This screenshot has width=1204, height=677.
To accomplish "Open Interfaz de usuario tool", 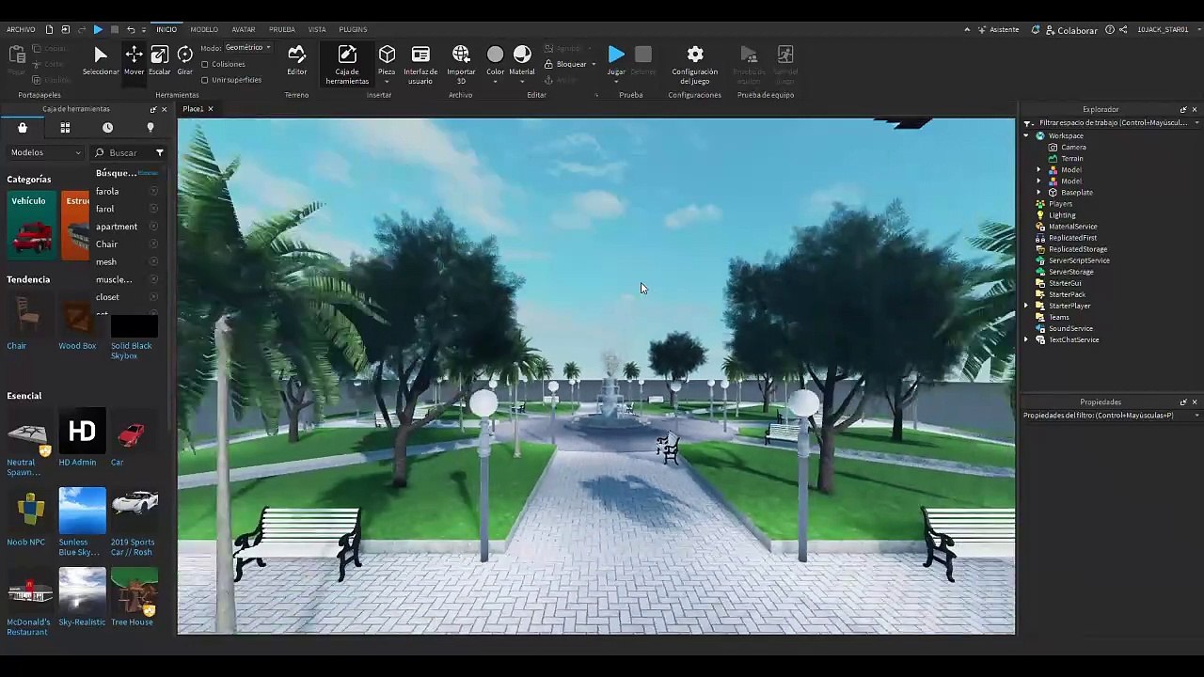I will (x=420, y=64).
